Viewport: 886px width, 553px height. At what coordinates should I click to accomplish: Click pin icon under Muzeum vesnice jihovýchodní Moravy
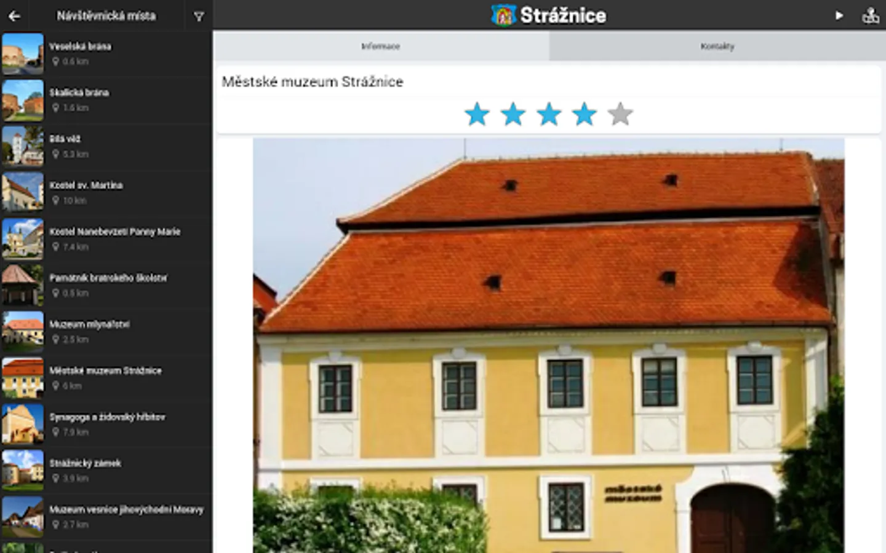[x=55, y=525]
